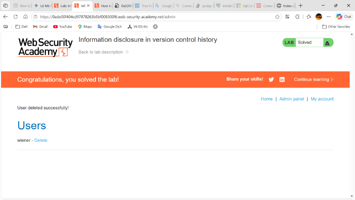Click the LAB Solved status badge

[x=308, y=42]
